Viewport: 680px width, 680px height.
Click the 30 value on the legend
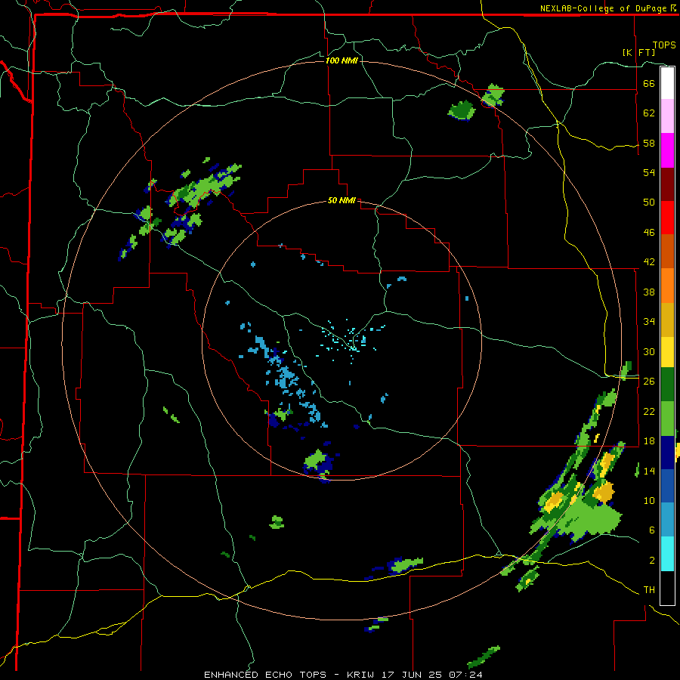click(x=649, y=351)
